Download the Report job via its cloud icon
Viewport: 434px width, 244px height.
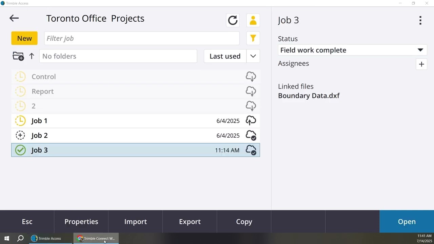click(x=251, y=91)
